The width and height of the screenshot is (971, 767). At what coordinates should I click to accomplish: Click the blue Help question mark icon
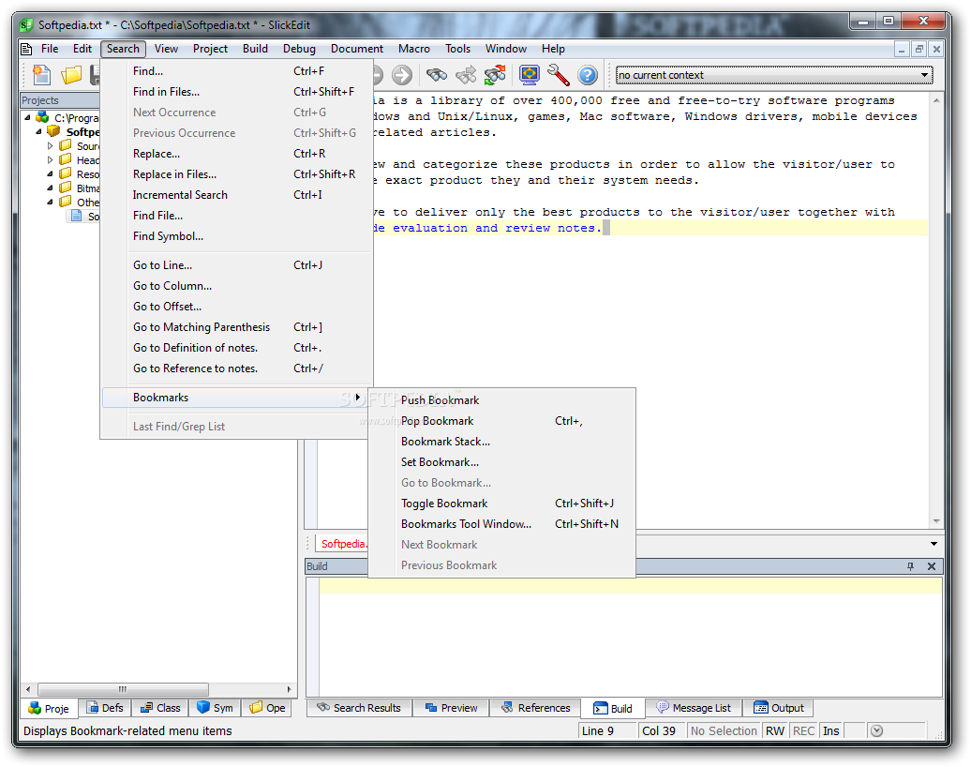coord(587,75)
